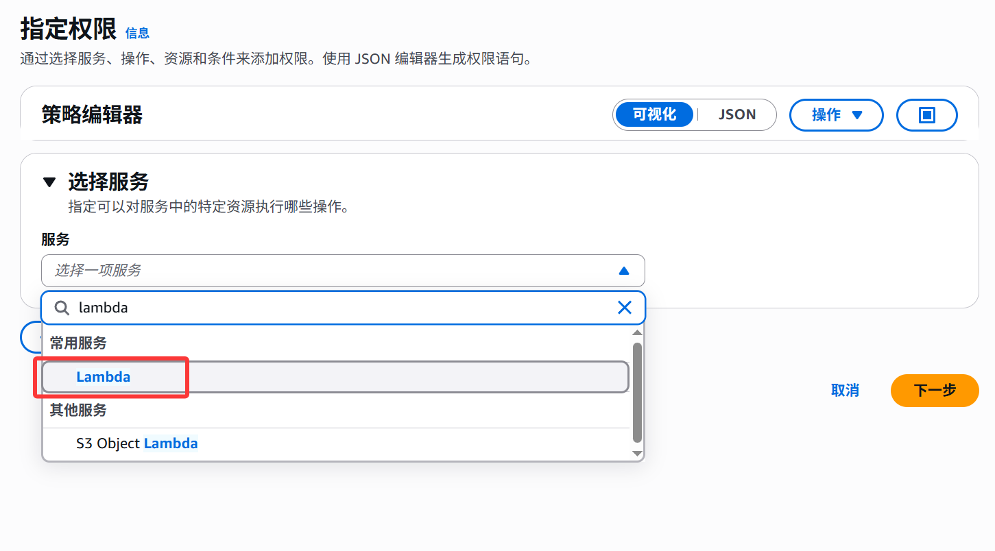The image size is (995, 551).
Task: Click the orange 下一步 button
Action: (935, 391)
